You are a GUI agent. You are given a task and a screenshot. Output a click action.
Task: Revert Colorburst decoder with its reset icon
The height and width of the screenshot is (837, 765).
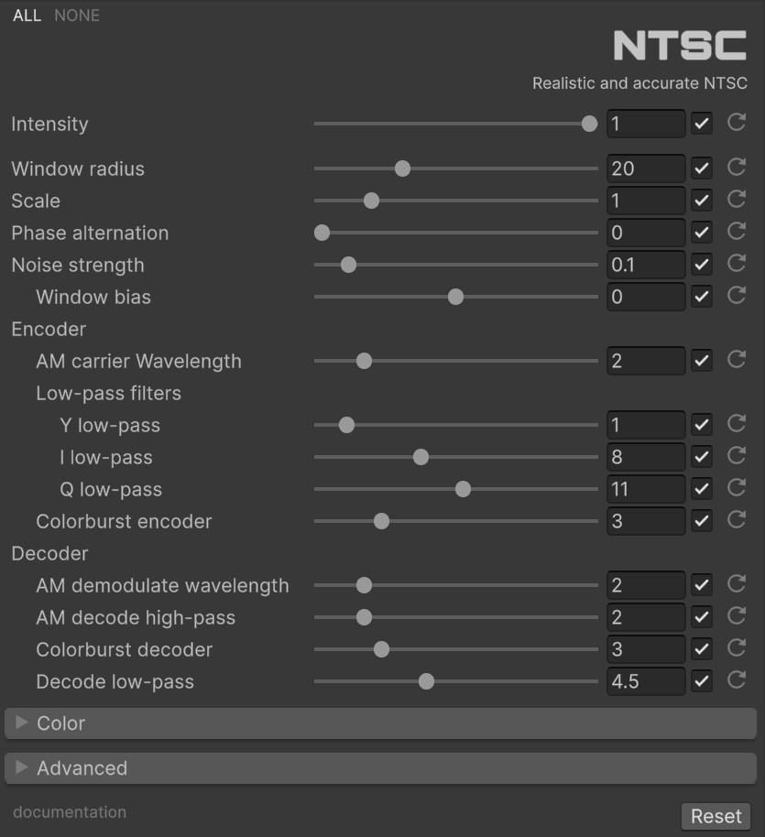click(737, 648)
